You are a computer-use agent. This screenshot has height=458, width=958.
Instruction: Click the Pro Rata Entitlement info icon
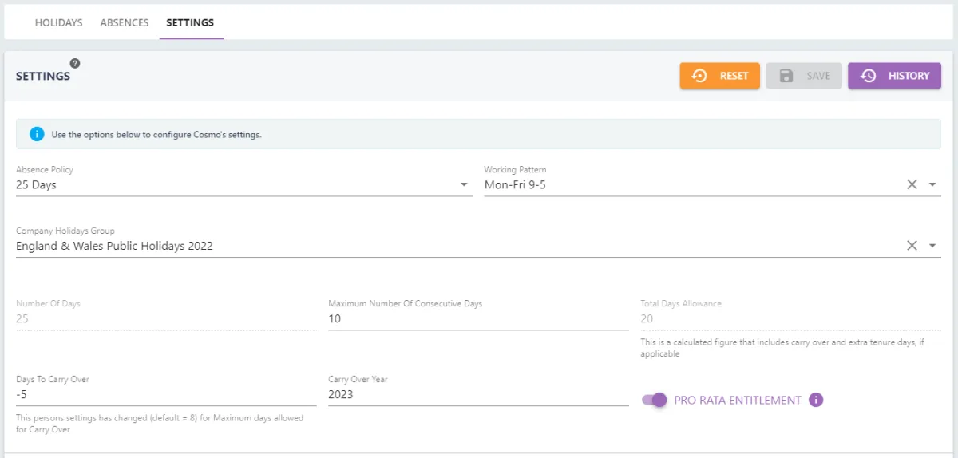[x=816, y=400]
